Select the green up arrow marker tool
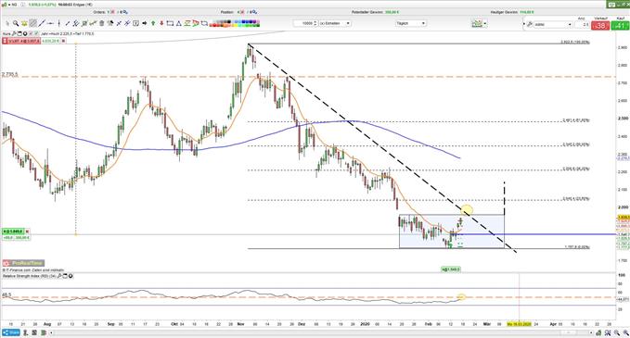This screenshot has width=630, height=338. [x=153, y=23]
